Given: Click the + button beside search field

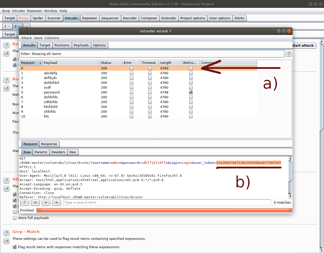Looking at the screenshot, I should [46, 202].
